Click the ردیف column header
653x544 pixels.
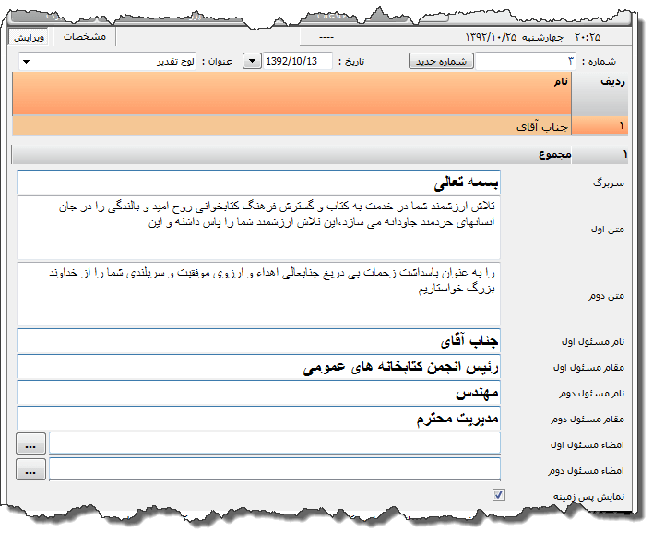pyautogui.click(x=600, y=94)
